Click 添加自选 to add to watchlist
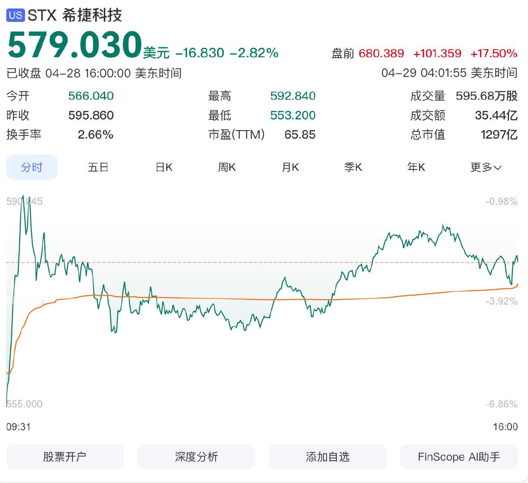This screenshot has width=528, height=483. 327,457
